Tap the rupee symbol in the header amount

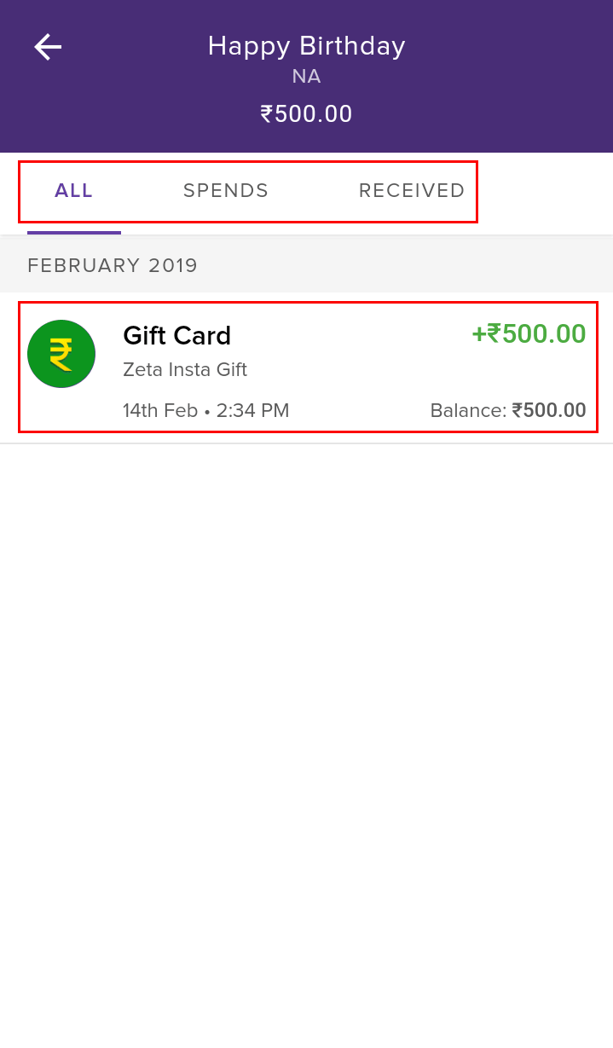pyautogui.click(x=267, y=114)
